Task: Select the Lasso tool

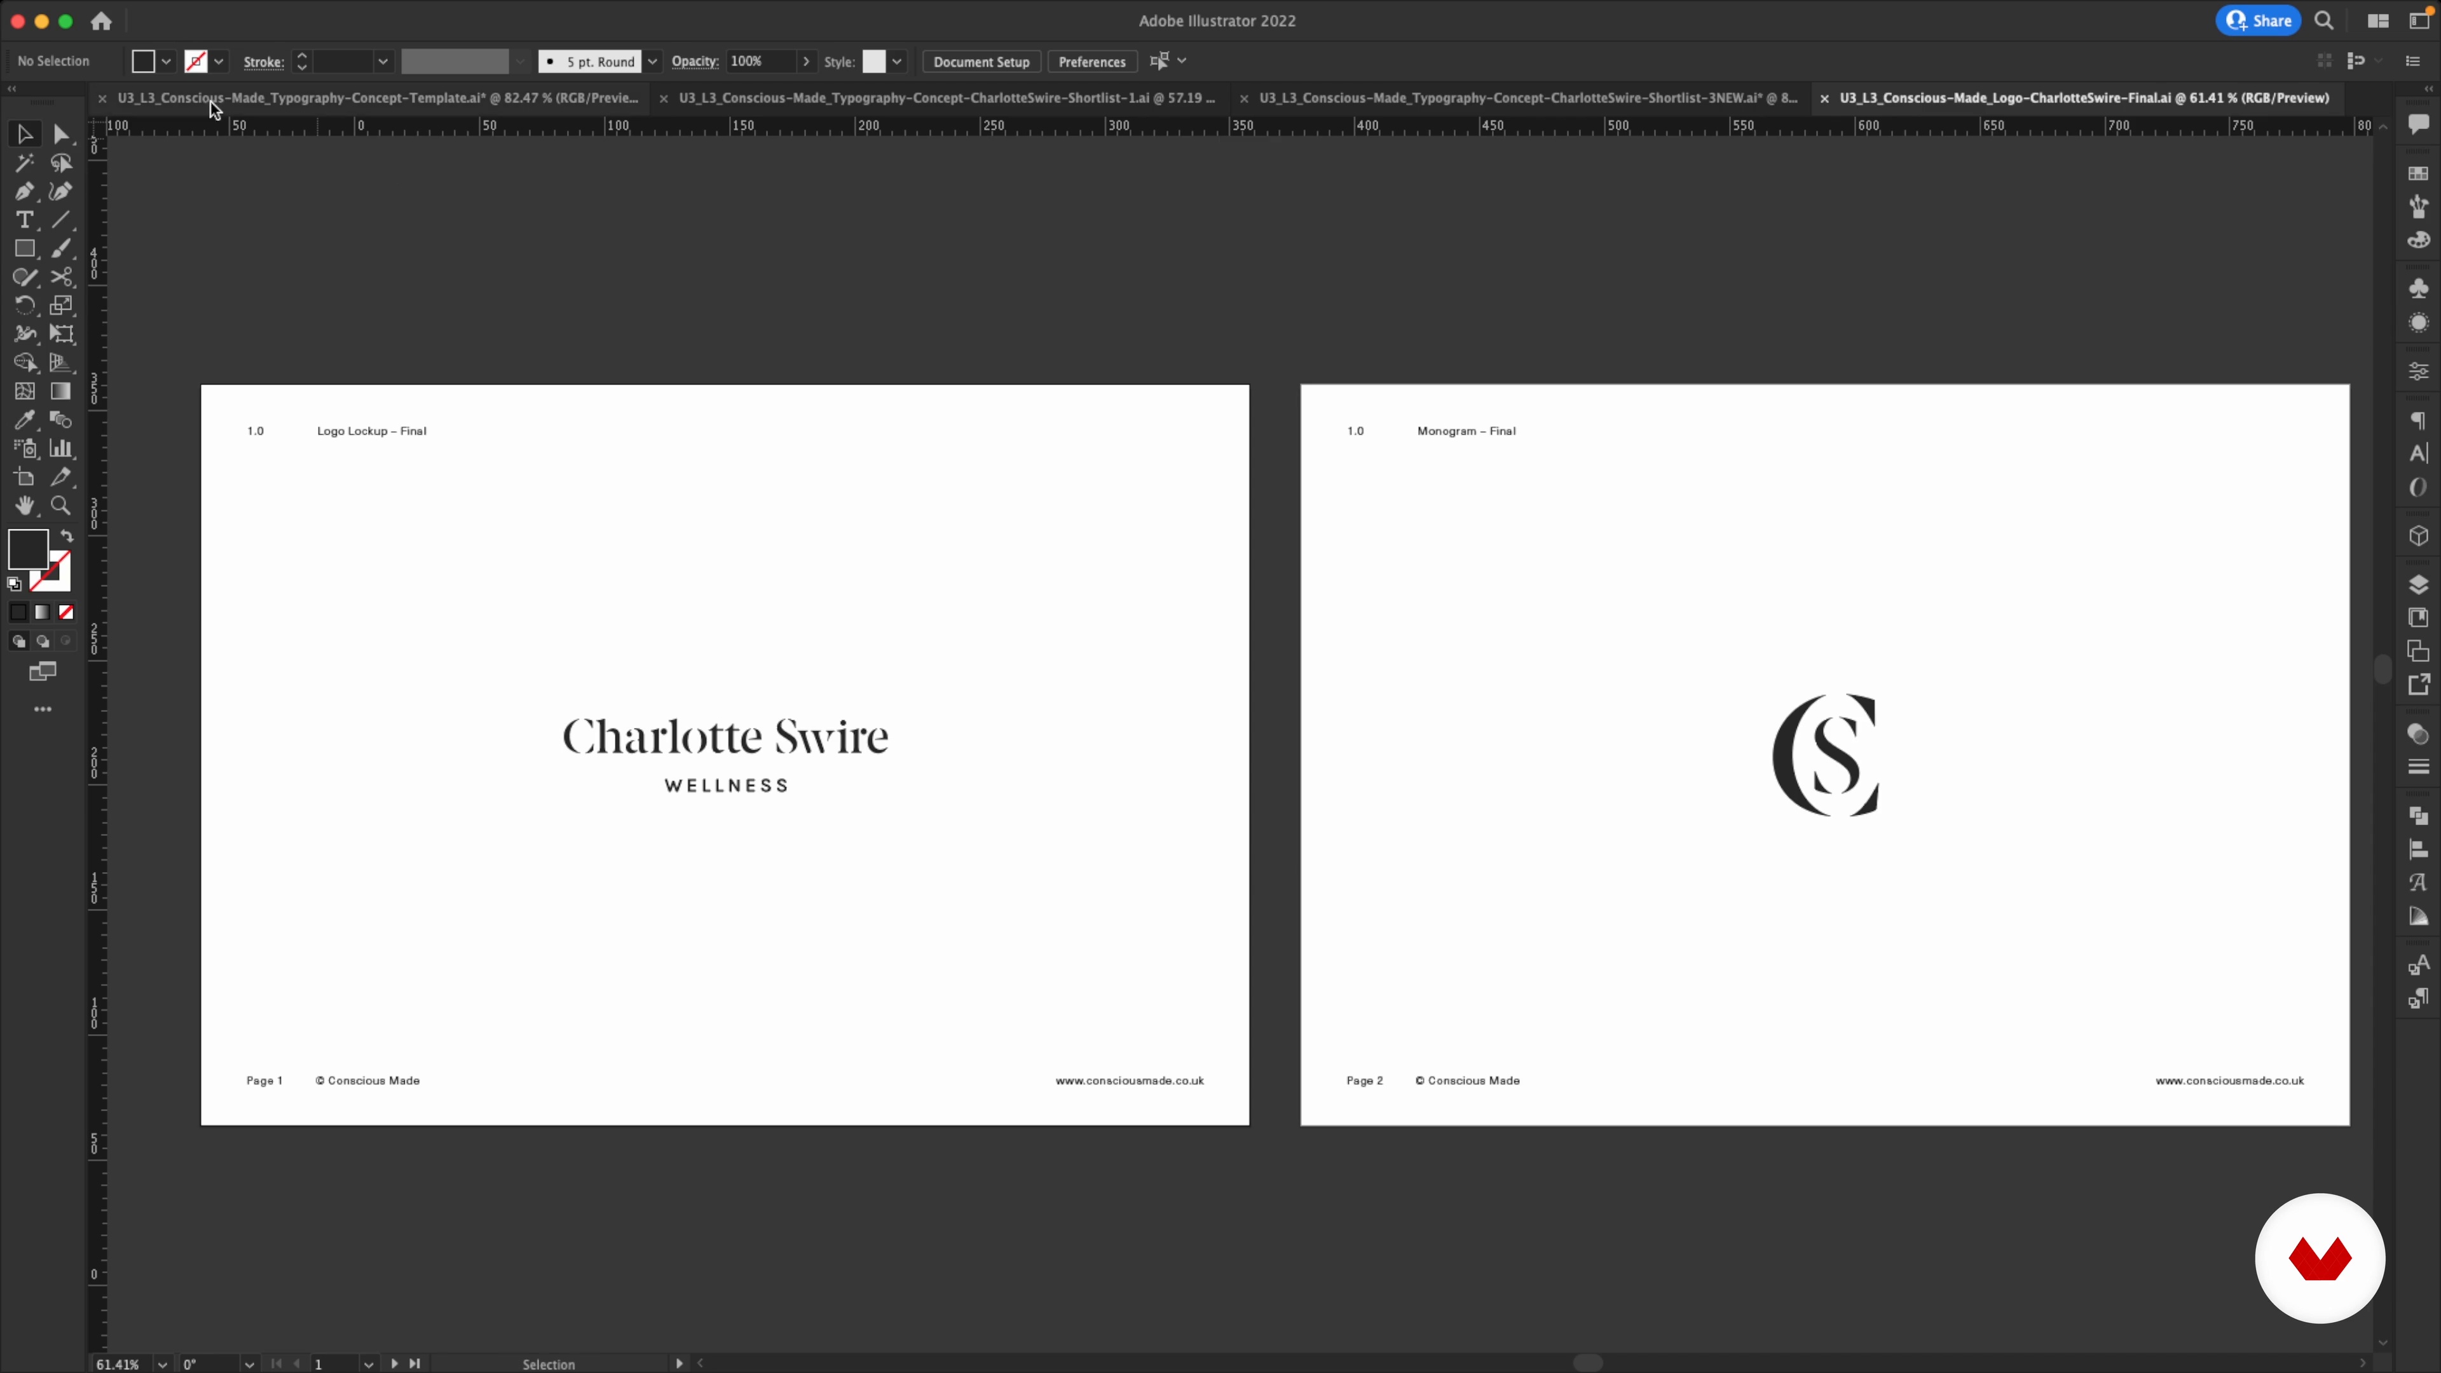Action: [60, 163]
